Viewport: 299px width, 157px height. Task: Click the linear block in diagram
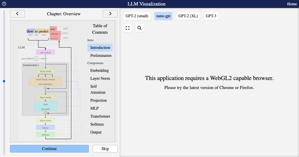click(45, 127)
